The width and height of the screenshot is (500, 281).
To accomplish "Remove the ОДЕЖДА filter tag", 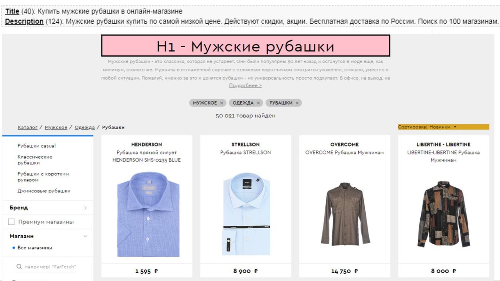I will tap(258, 103).
